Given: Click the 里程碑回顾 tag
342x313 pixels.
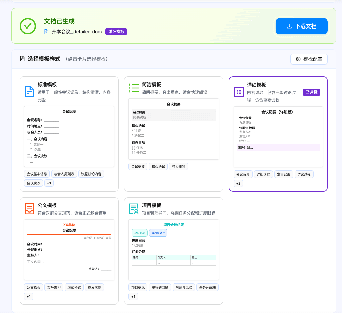Looking at the screenshot, I should click(160, 287).
